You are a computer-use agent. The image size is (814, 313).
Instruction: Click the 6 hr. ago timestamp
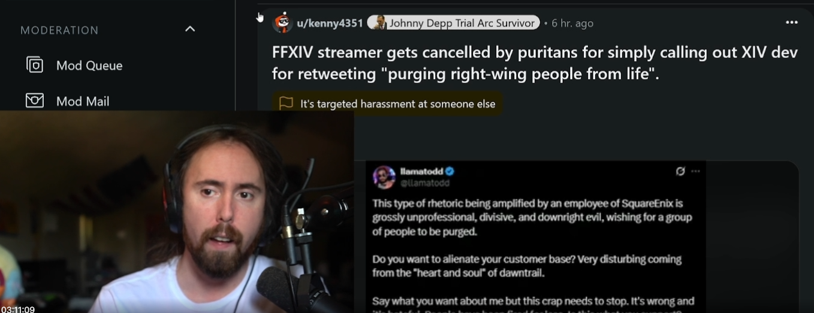point(572,23)
